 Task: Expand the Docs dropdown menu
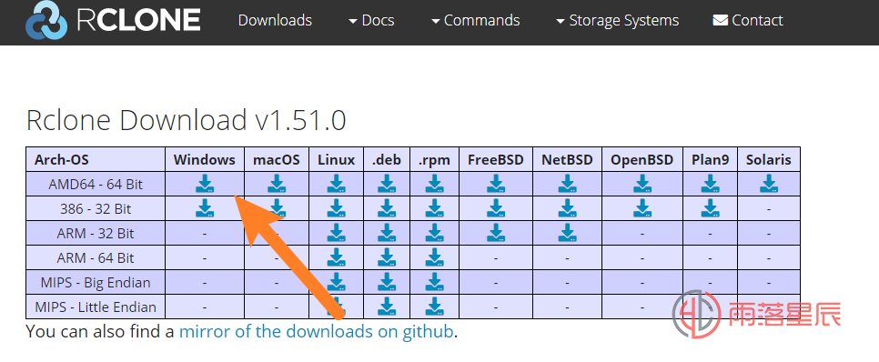point(371,21)
